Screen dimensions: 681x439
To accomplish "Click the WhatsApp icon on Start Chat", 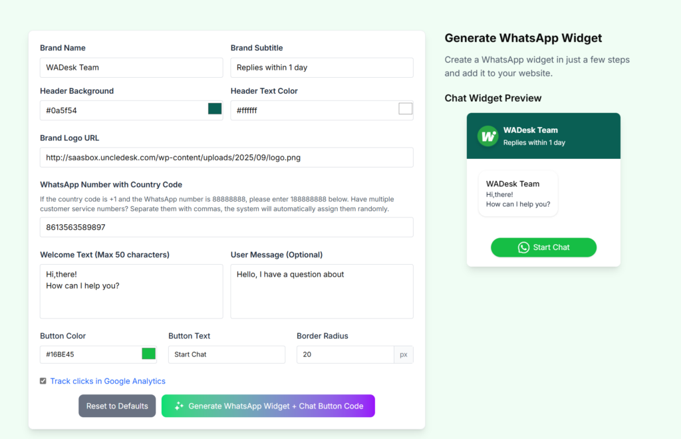I will (523, 247).
